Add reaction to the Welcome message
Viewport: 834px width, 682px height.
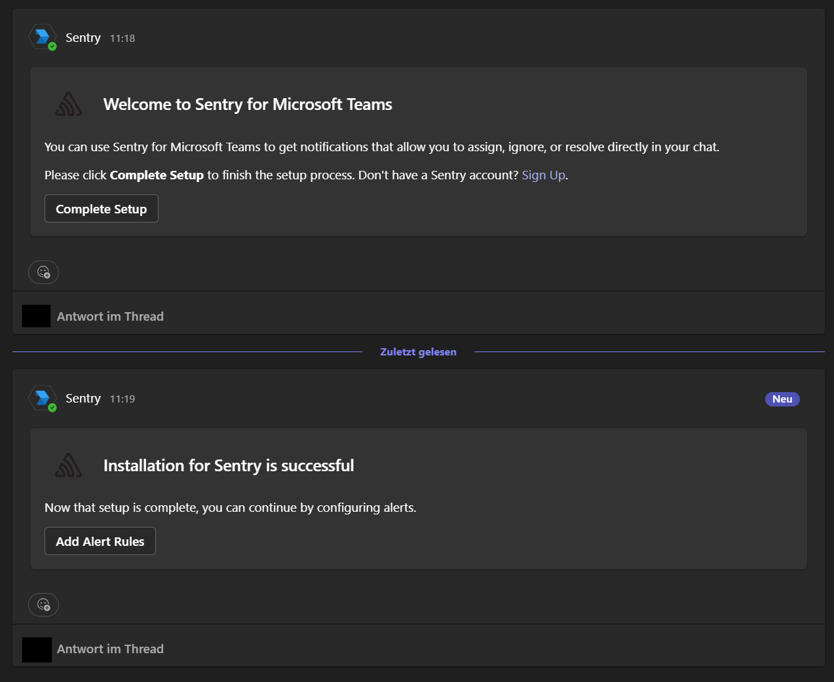coord(44,272)
